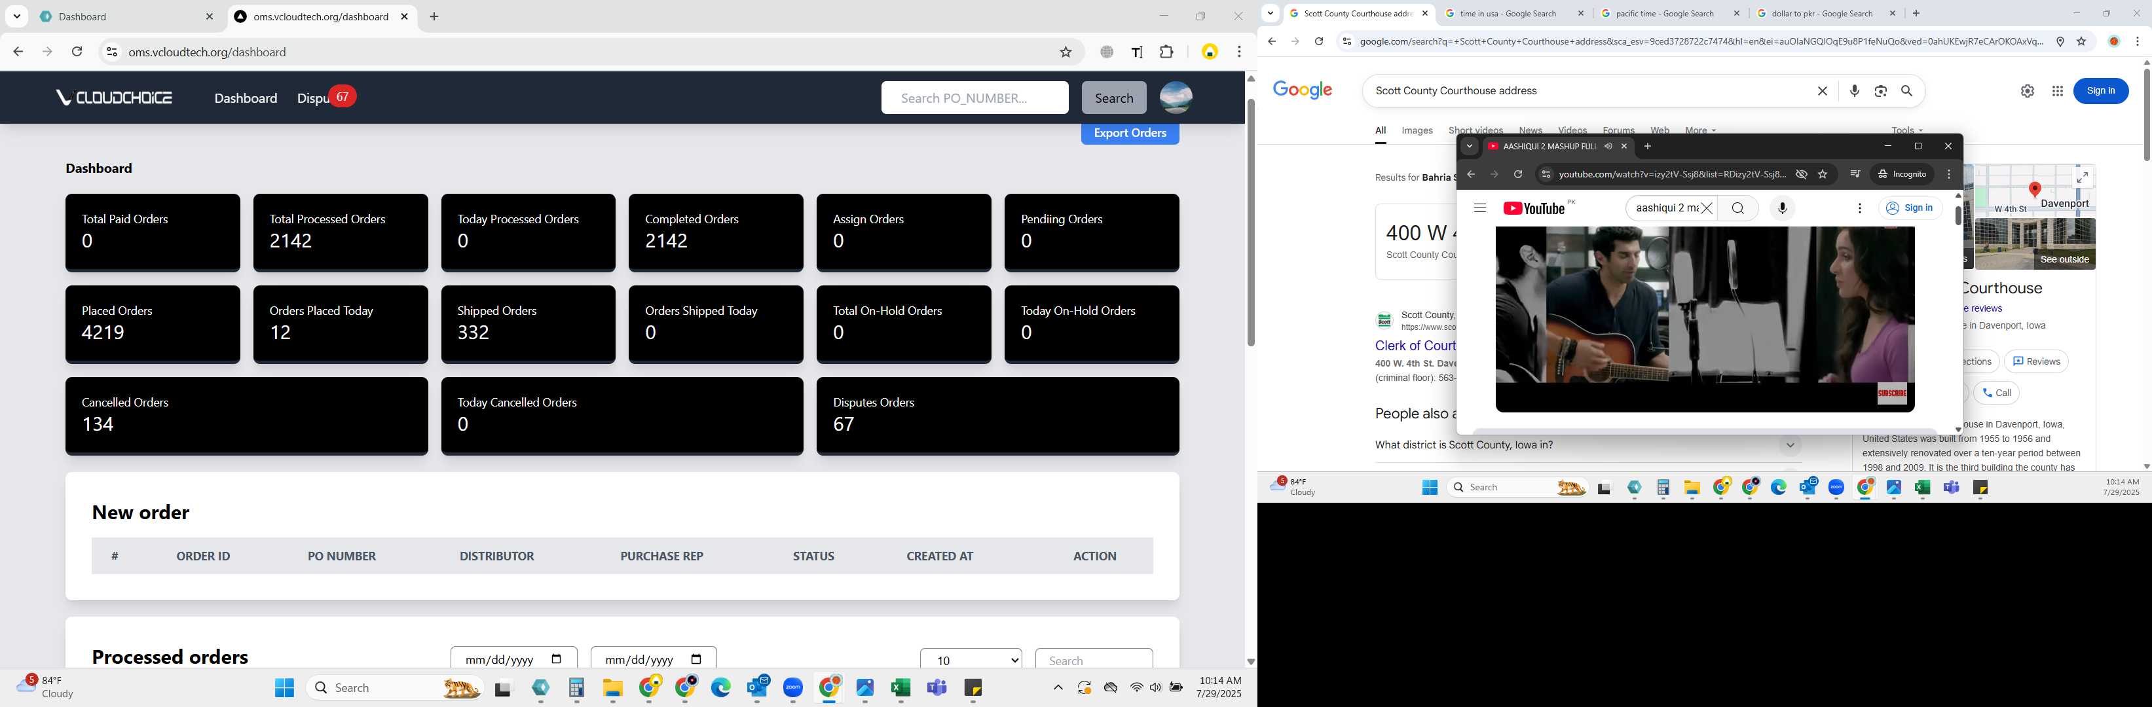This screenshot has height=707, width=2152.
Task: Click the Processed orders Search input field
Action: 1094,661
